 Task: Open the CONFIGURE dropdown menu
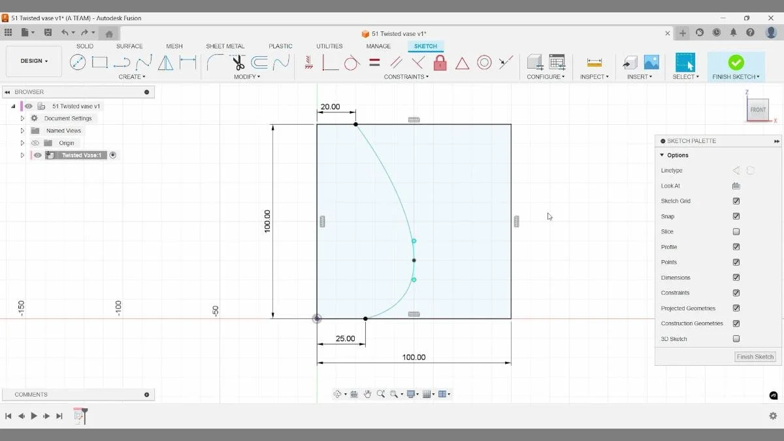click(x=546, y=77)
